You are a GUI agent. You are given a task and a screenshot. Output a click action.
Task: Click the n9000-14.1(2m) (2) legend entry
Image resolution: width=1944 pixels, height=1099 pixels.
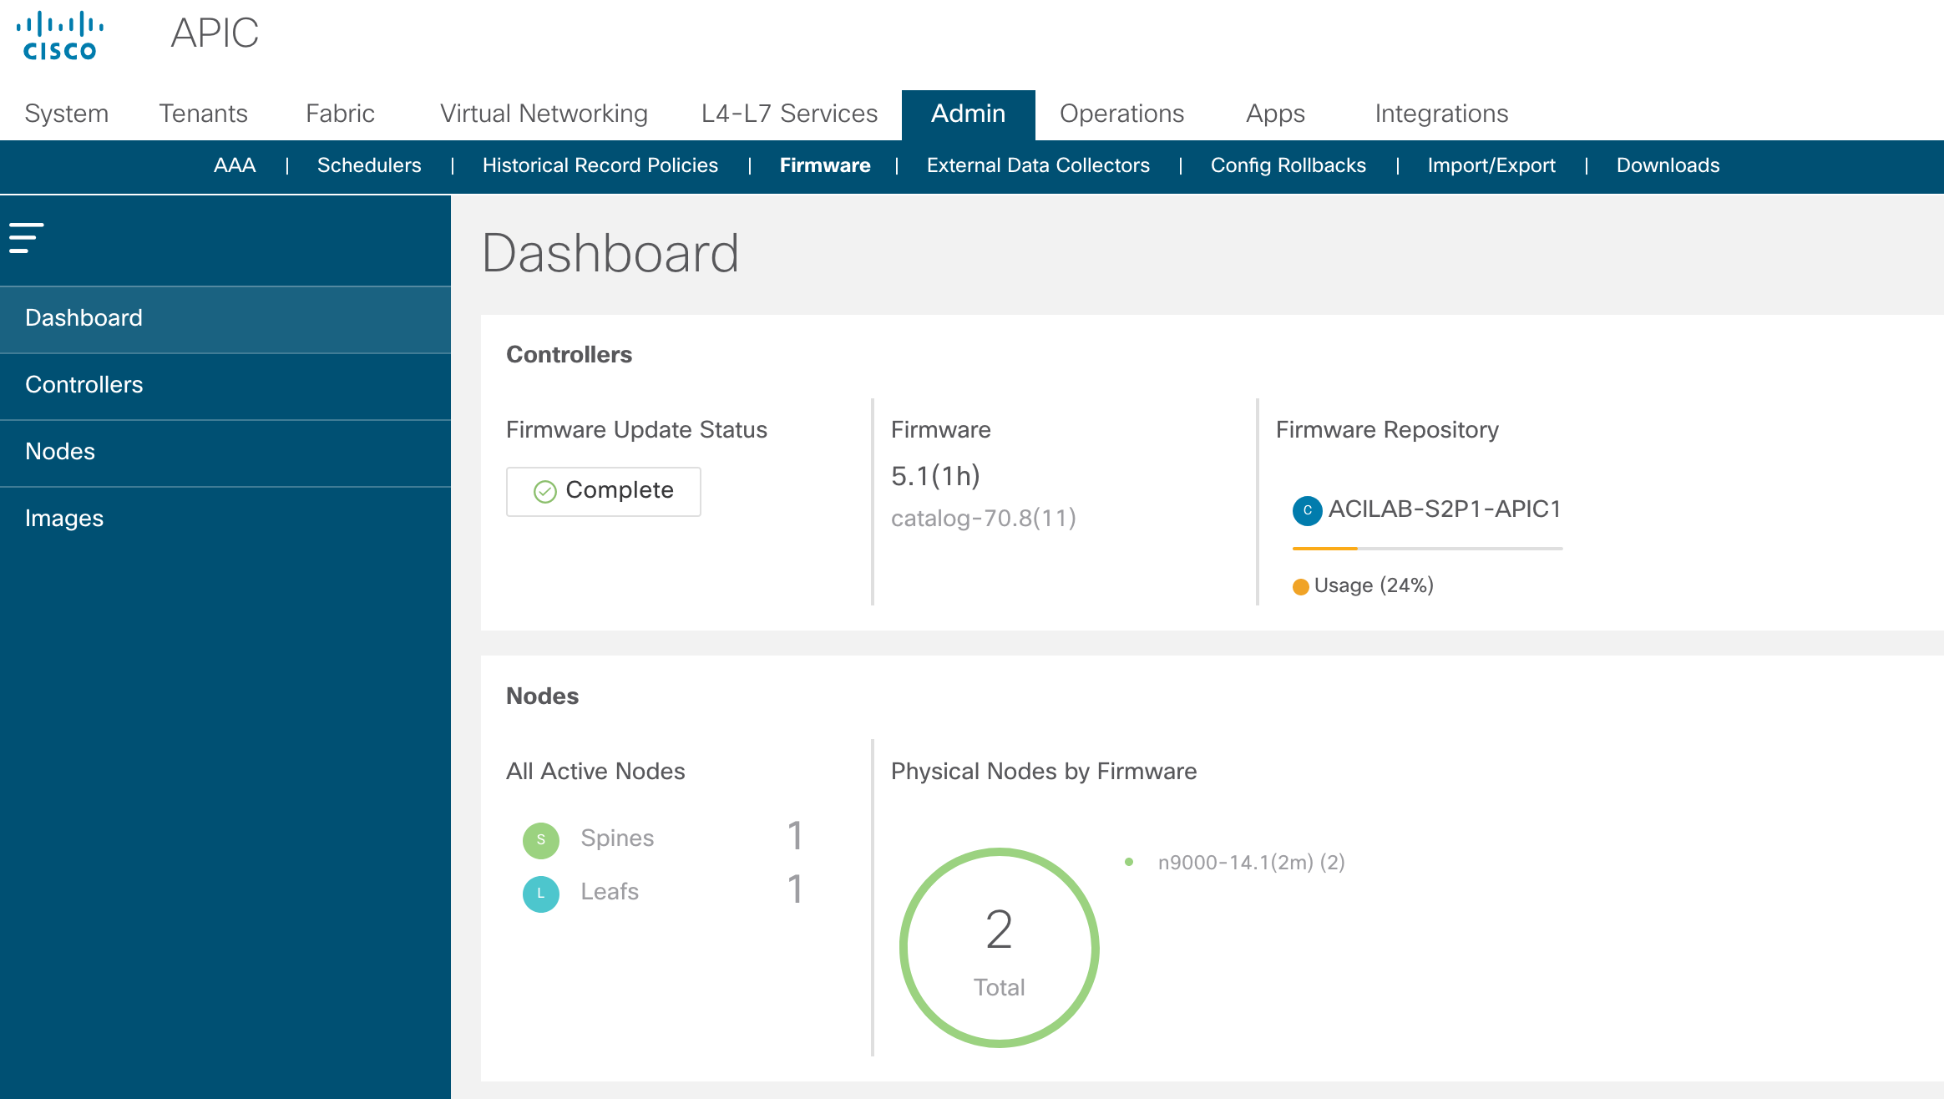[x=1251, y=862]
